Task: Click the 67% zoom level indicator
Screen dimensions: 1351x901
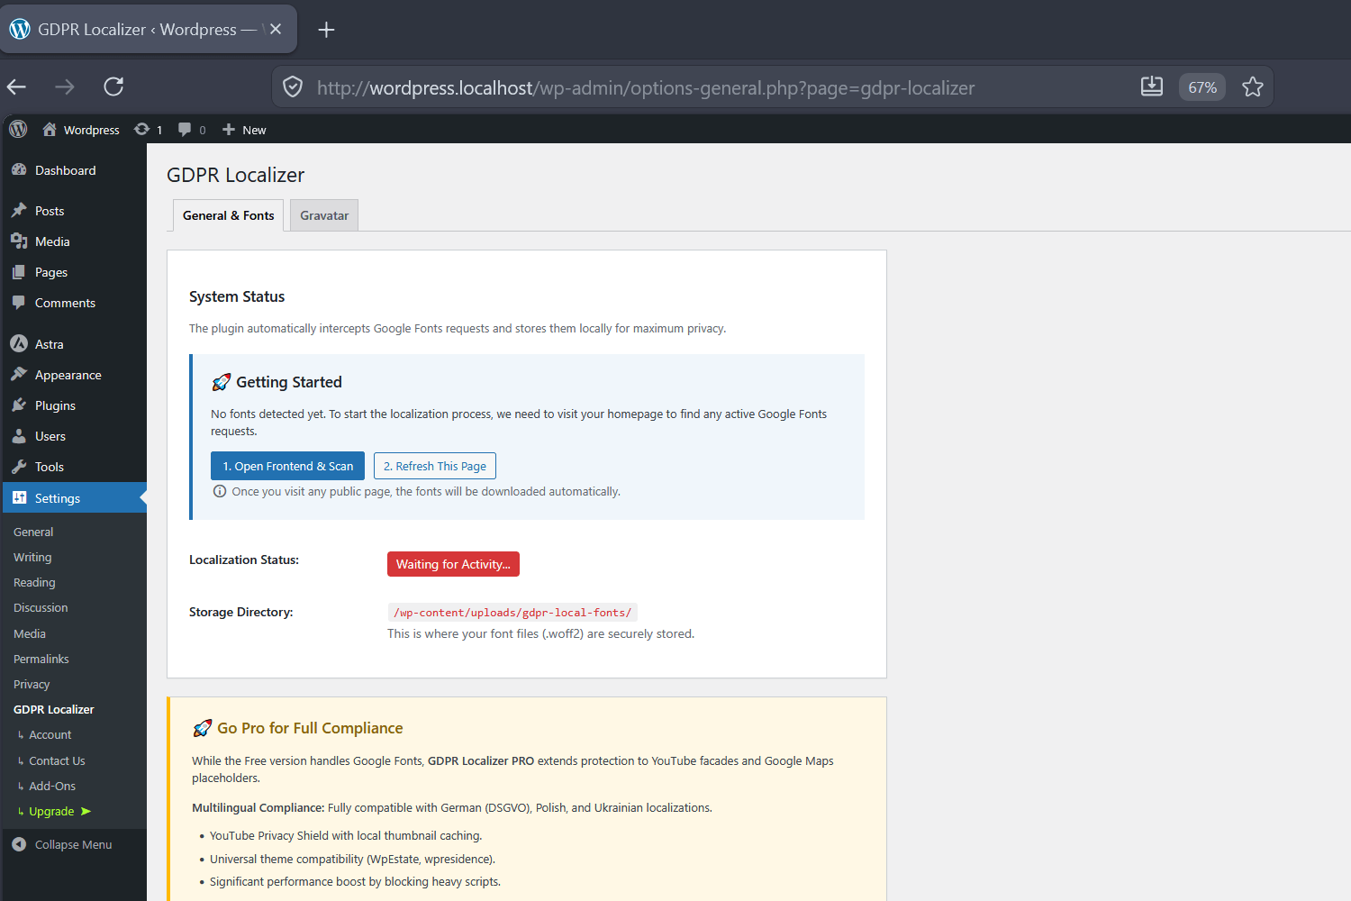Action: [1202, 86]
